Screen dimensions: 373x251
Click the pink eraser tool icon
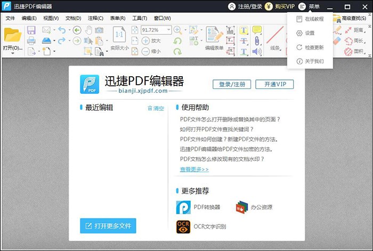point(337,41)
